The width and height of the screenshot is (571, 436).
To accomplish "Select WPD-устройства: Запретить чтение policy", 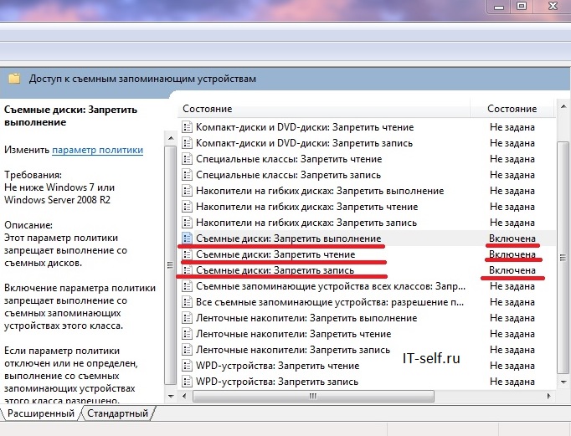I will pyautogui.click(x=277, y=366).
